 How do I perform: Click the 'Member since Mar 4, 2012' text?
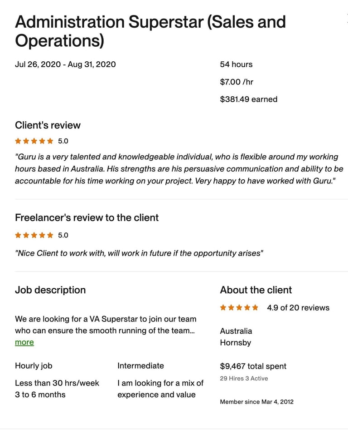click(256, 402)
